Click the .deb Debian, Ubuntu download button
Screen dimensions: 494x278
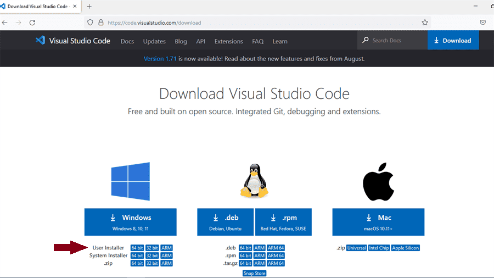pyautogui.click(x=225, y=222)
